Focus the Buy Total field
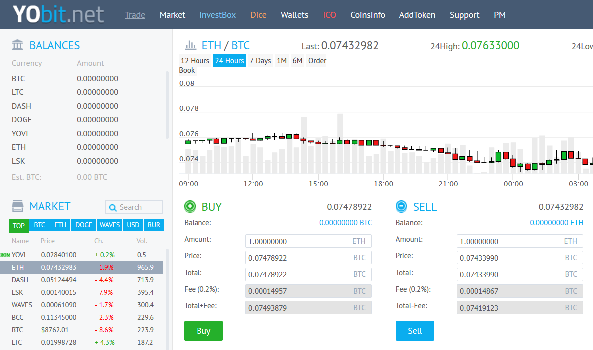This screenshot has width=593, height=350. coord(308,274)
